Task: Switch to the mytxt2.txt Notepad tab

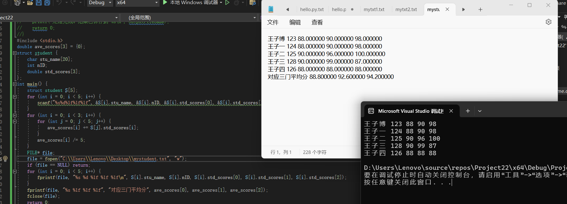Action: (406, 10)
